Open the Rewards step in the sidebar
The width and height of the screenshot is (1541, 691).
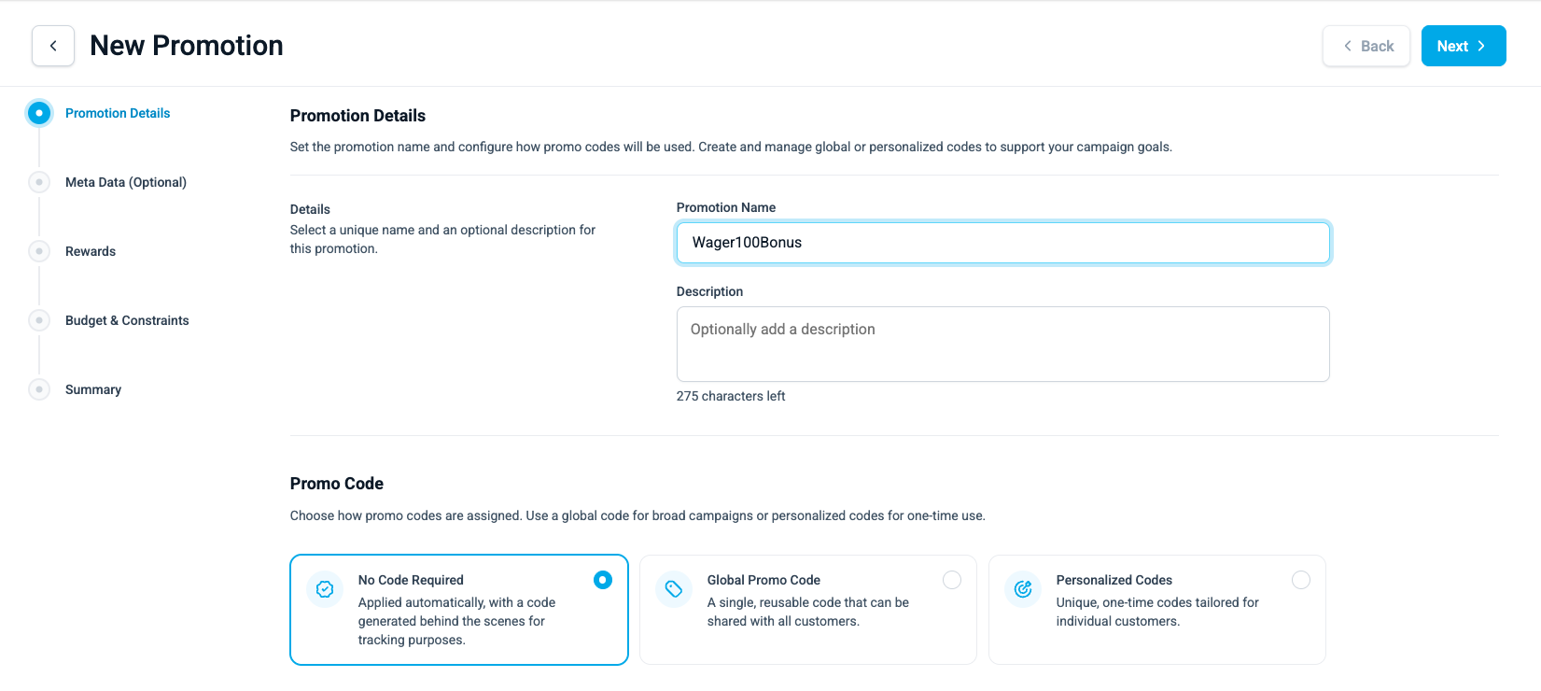(x=91, y=251)
